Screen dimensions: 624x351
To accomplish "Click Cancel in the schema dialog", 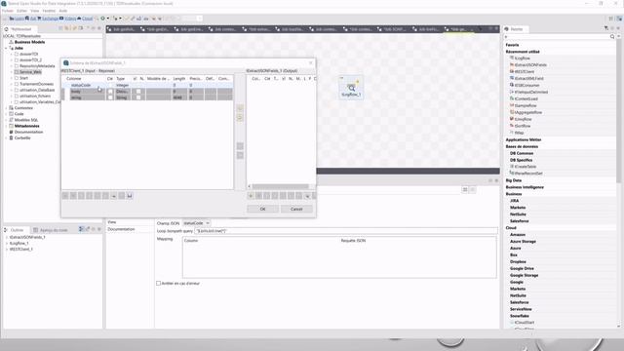I will [x=296, y=209].
